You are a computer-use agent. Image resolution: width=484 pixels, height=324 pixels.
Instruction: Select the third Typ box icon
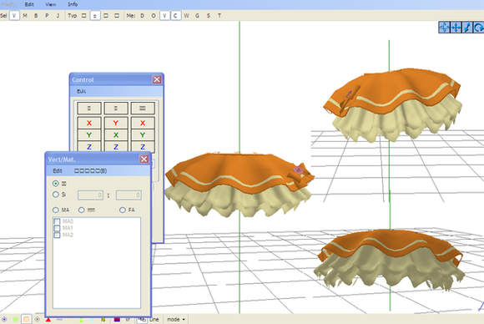point(106,15)
